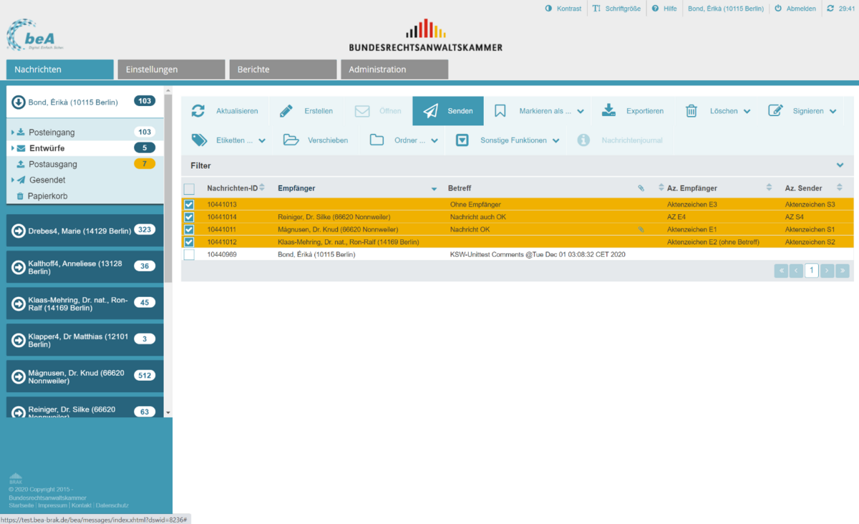The image size is (859, 524).
Task: Click the beA logo
Action: tap(36, 36)
